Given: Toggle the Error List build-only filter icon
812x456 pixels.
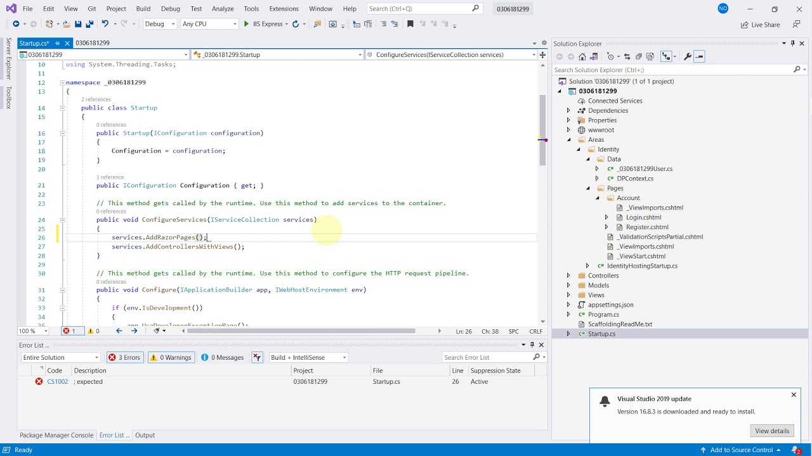Looking at the screenshot, I should (257, 357).
